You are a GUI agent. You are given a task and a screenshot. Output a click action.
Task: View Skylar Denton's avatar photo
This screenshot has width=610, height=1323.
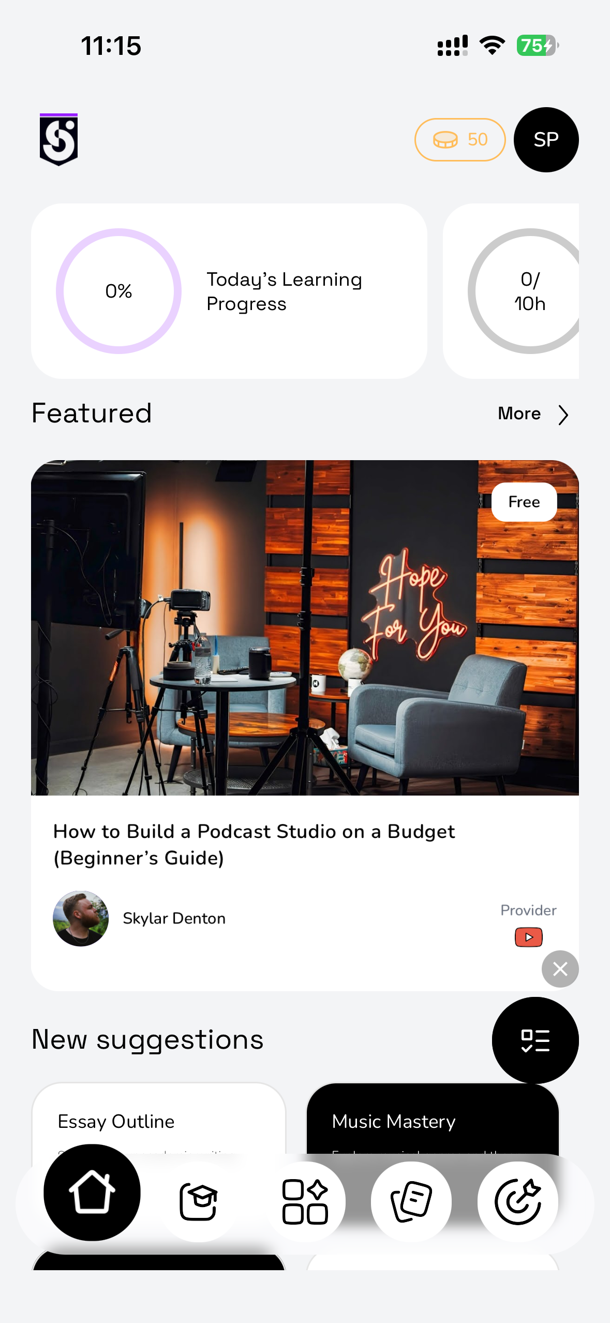(x=81, y=918)
